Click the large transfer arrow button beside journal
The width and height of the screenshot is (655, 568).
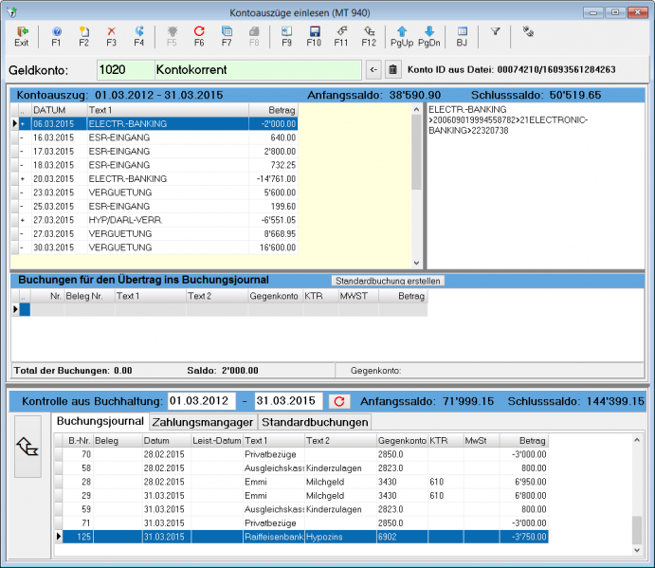click(x=27, y=446)
